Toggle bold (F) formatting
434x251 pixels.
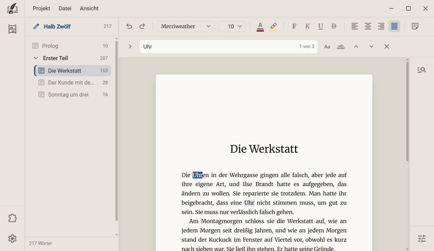click(294, 26)
